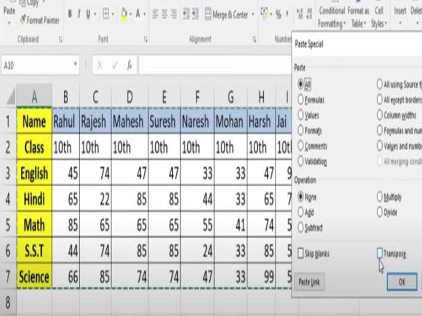Open the Conditional Formatting menu
The height and width of the screenshot is (316, 422).
coord(331,17)
